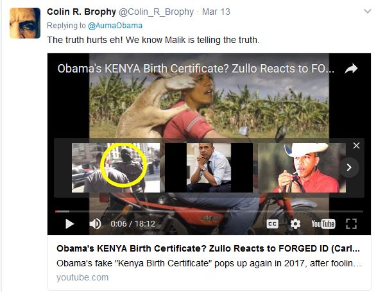Click the @AumaObama mention link
The image size is (376, 292).
tap(115, 26)
